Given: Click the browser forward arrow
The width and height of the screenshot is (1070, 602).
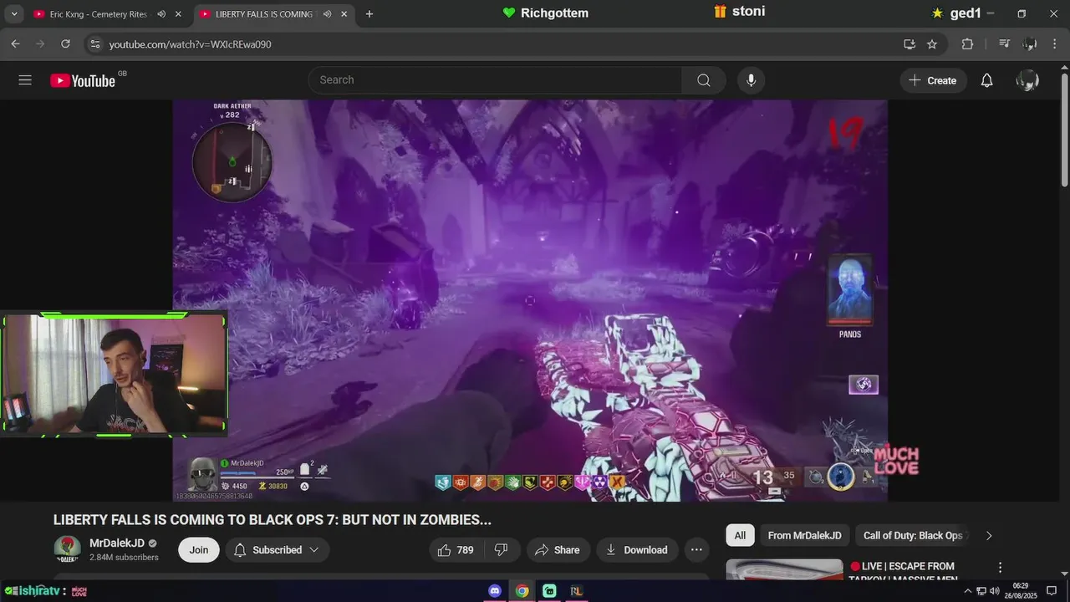Looking at the screenshot, I should click(x=40, y=44).
